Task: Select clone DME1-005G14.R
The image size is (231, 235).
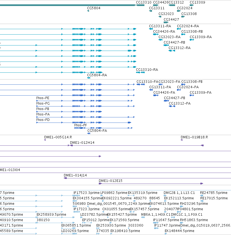Action: coord(58,137)
